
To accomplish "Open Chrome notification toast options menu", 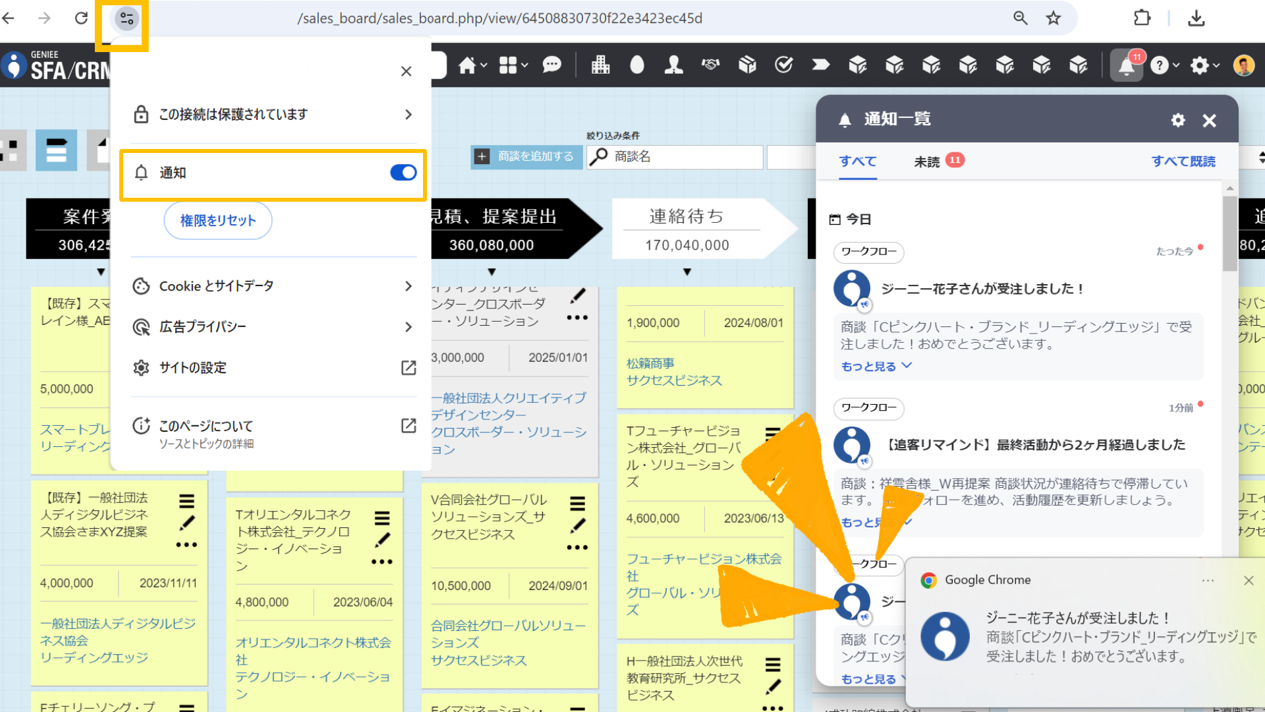I will pos(1208,580).
